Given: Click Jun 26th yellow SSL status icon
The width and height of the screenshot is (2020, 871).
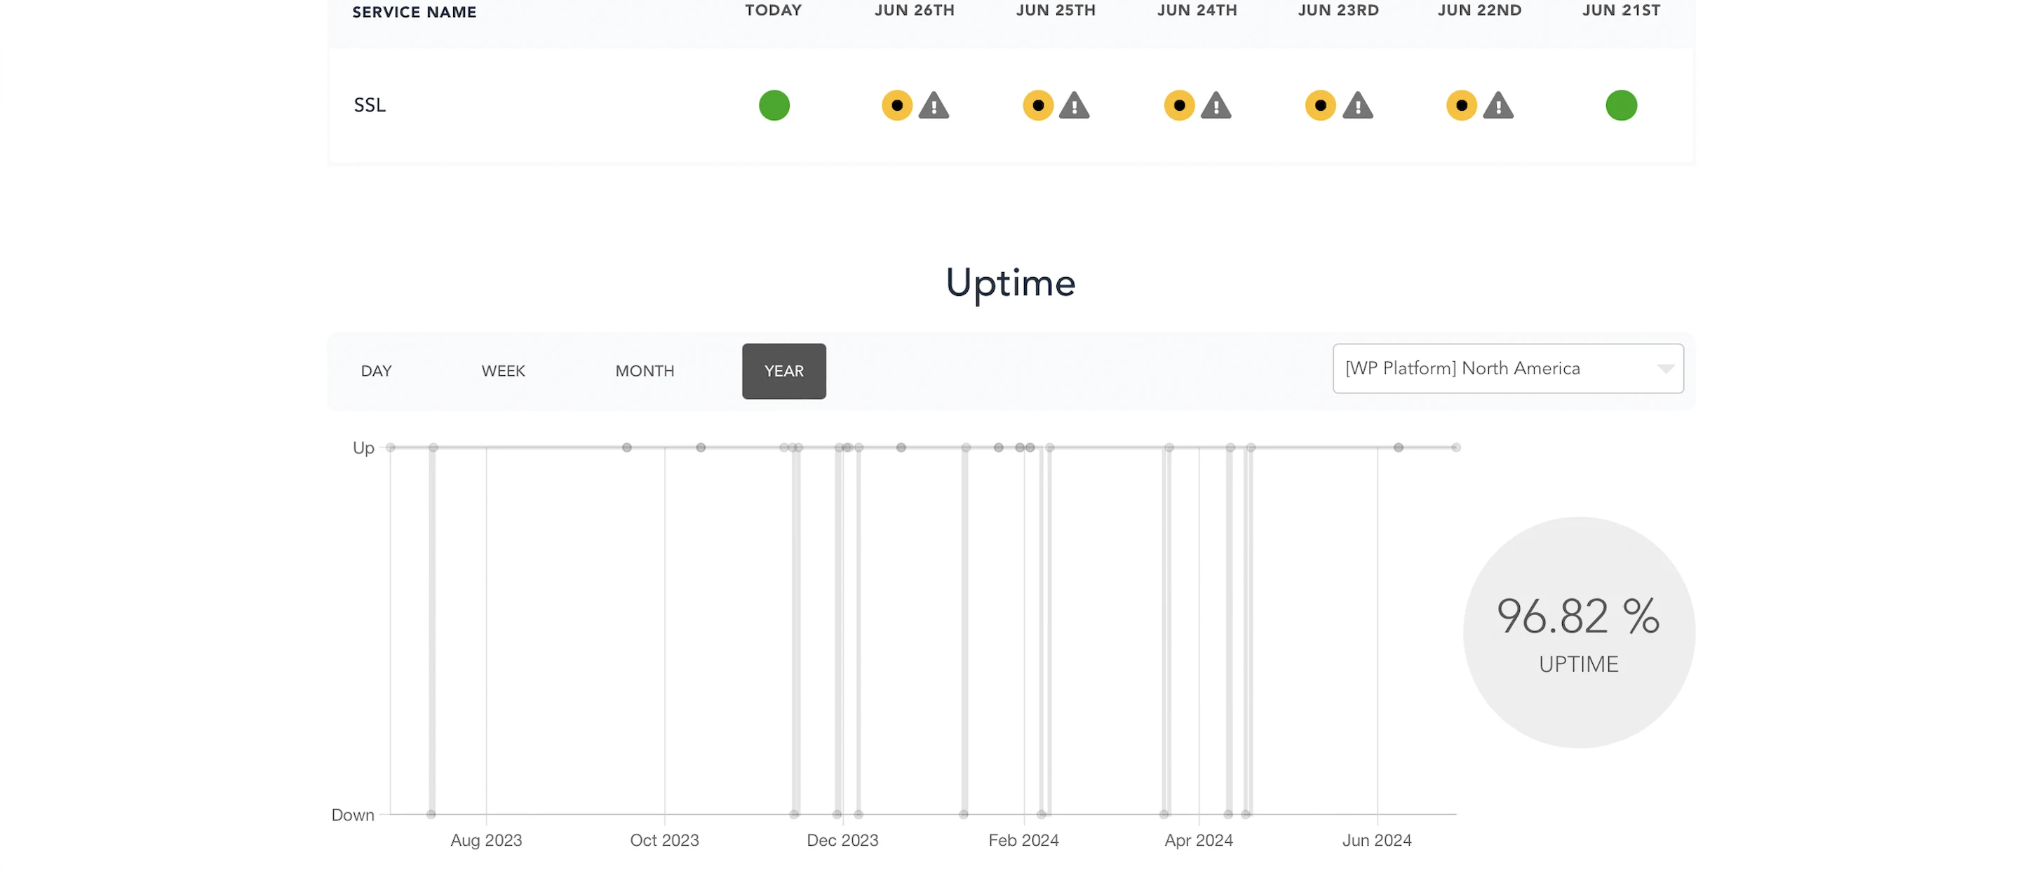Looking at the screenshot, I should point(896,105).
